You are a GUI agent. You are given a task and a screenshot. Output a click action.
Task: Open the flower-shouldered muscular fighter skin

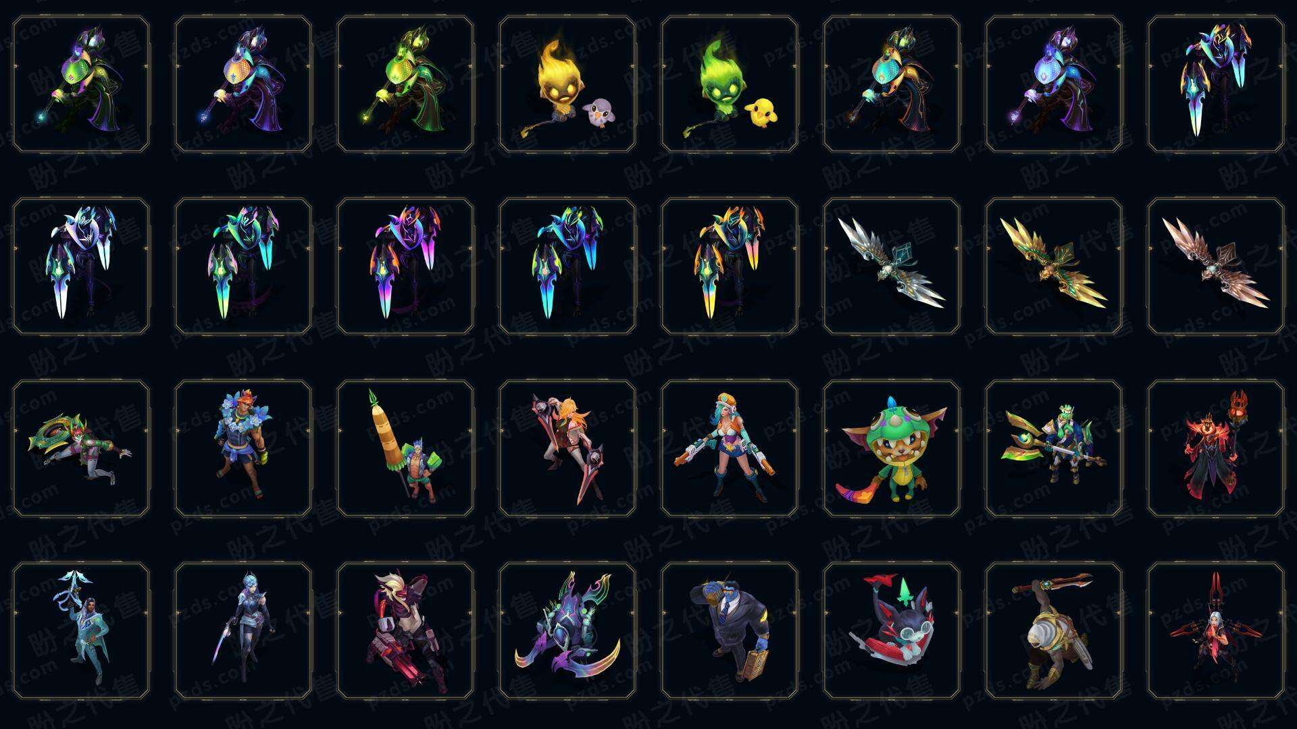pyautogui.click(x=243, y=448)
